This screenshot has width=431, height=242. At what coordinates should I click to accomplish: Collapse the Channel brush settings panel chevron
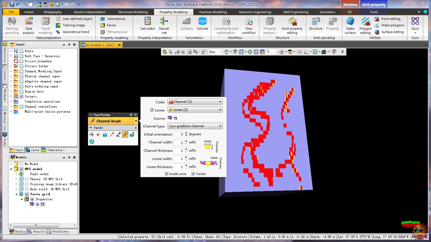pyautogui.click(x=136, y=121)
